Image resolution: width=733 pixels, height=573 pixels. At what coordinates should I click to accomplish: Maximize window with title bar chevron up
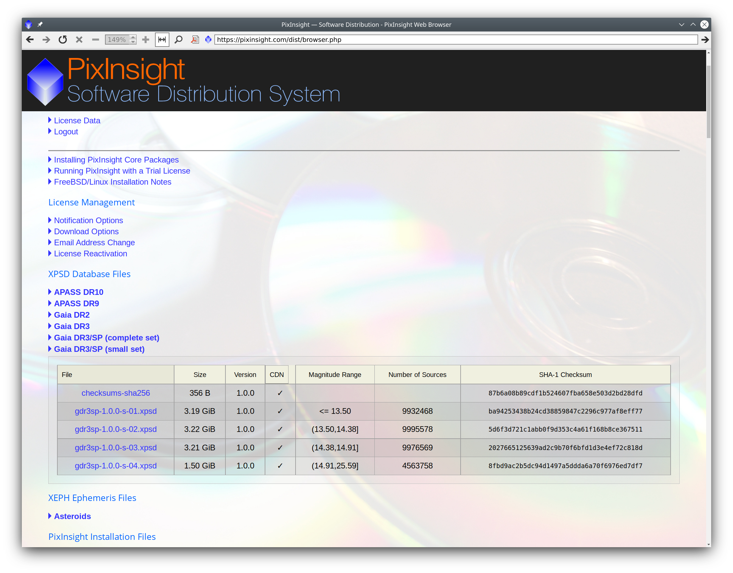coord(693,24)
